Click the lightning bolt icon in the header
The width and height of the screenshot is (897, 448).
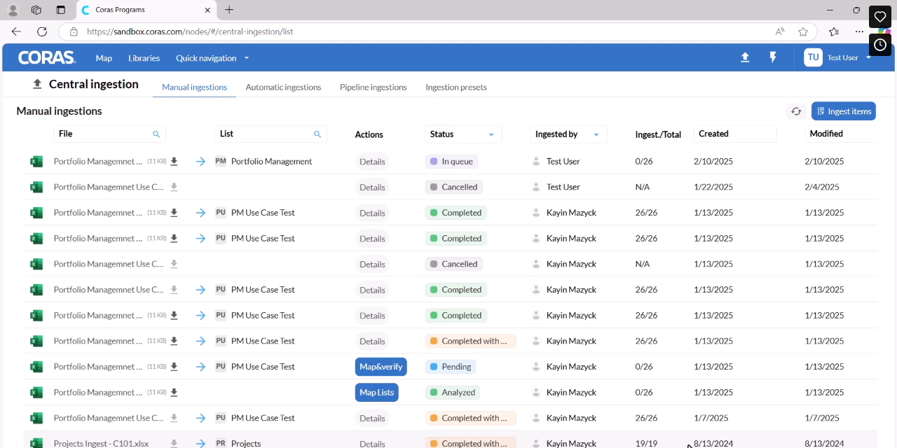pos(773,57)
